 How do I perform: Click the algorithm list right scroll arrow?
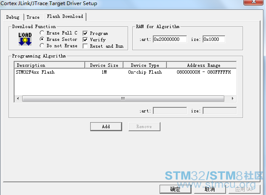coord(232,98)
